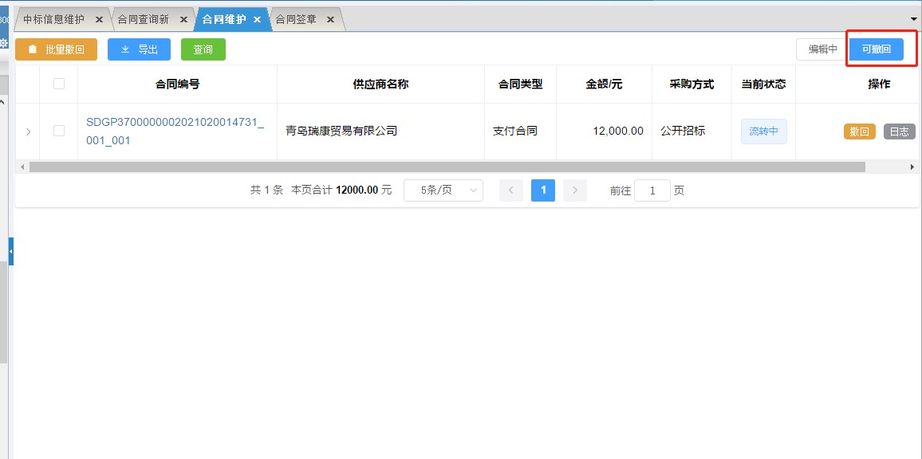
Task: Switch to 编辑中 status filter
Action: [x=822, y=49]
